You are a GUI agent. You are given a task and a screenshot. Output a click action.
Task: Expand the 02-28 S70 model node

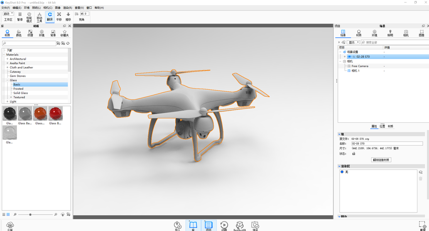coord(345,57)
